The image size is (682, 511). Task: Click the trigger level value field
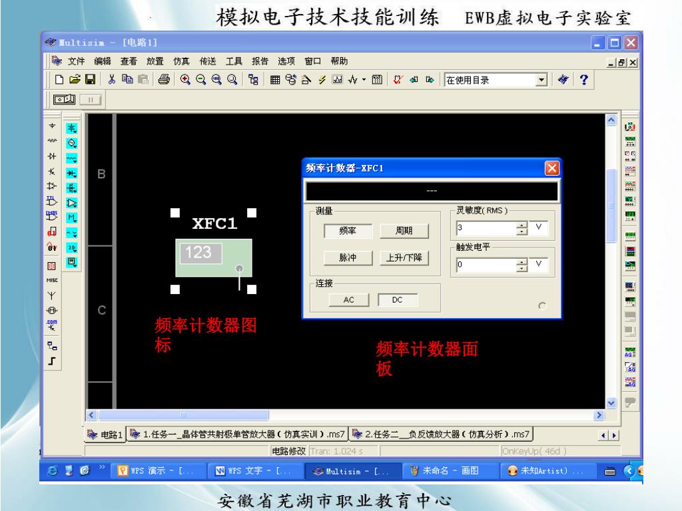point(486,265)
